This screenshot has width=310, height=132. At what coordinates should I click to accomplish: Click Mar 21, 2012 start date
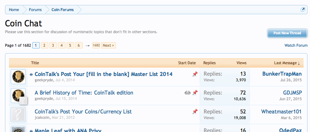point(63,118)
